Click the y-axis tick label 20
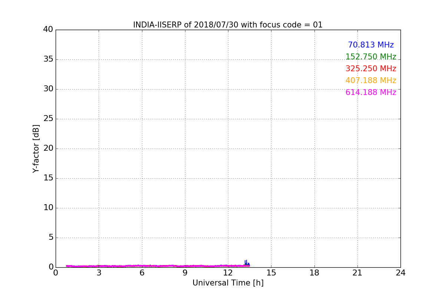 [x=48, y=148]
